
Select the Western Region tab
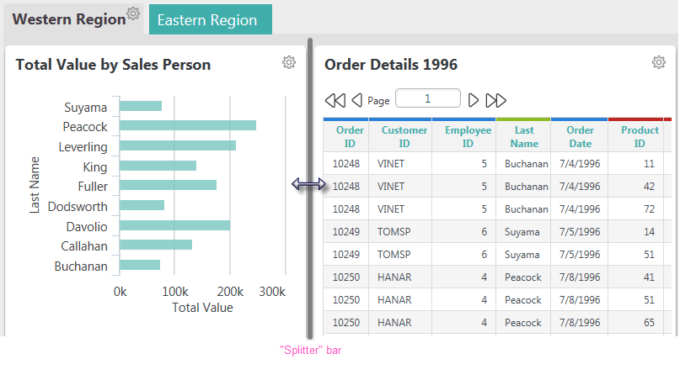click(x=69, y=19)
